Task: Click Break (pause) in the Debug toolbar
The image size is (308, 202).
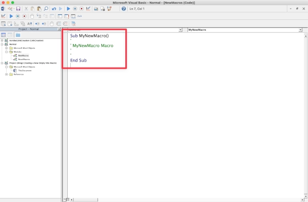Action: pyautogui.click(x=17, y=16)
